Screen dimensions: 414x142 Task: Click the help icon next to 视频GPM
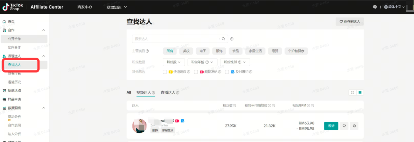click(x=308, y=105)
